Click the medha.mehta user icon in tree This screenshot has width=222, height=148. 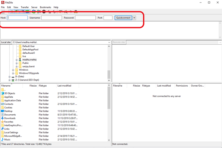[x=20, y=60]
